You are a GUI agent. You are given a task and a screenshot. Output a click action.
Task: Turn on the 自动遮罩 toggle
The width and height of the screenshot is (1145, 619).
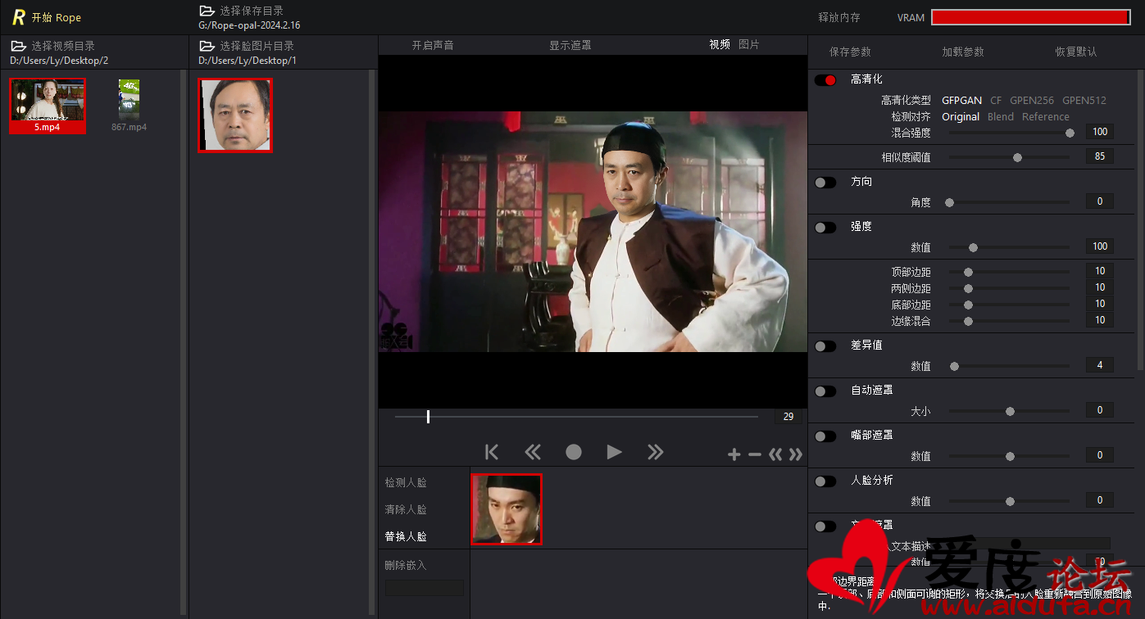tap(825, 391)
